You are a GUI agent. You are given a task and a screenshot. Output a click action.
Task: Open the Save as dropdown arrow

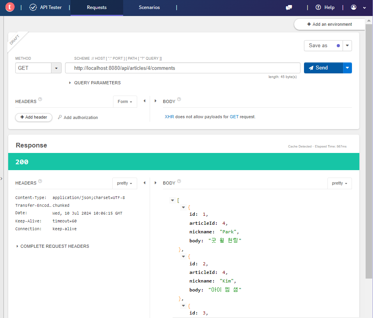(x=347, y=46)
